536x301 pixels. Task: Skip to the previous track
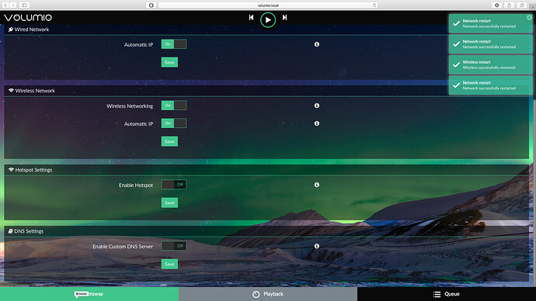click(x=251, y=17)
